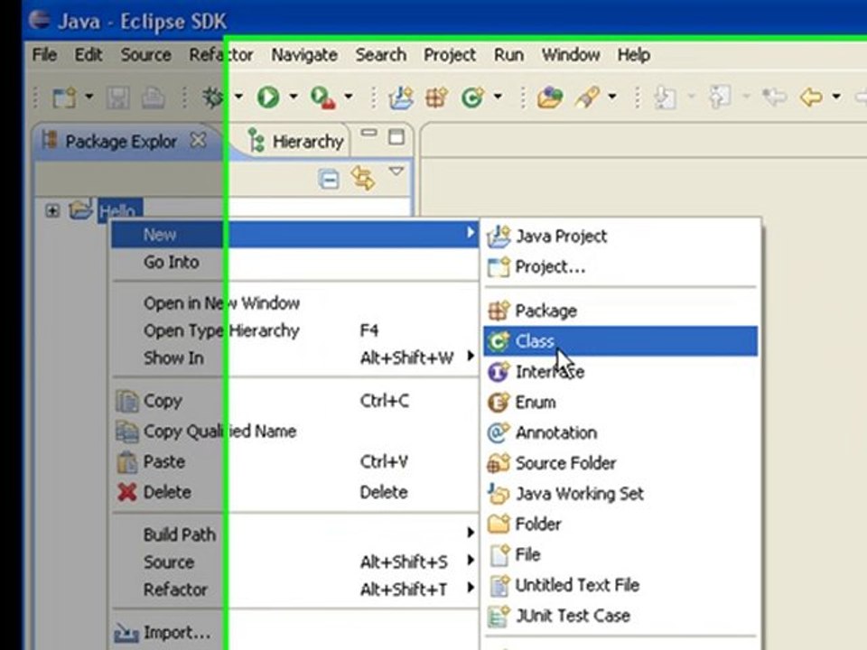Choose Paste in the context menu
The width and height of the screenshot is (867, 650).
[295, 461]
